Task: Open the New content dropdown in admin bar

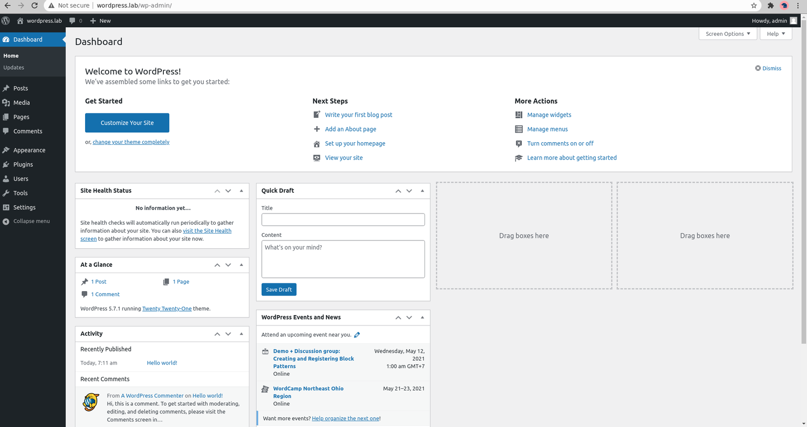Action: coord(100,21)
